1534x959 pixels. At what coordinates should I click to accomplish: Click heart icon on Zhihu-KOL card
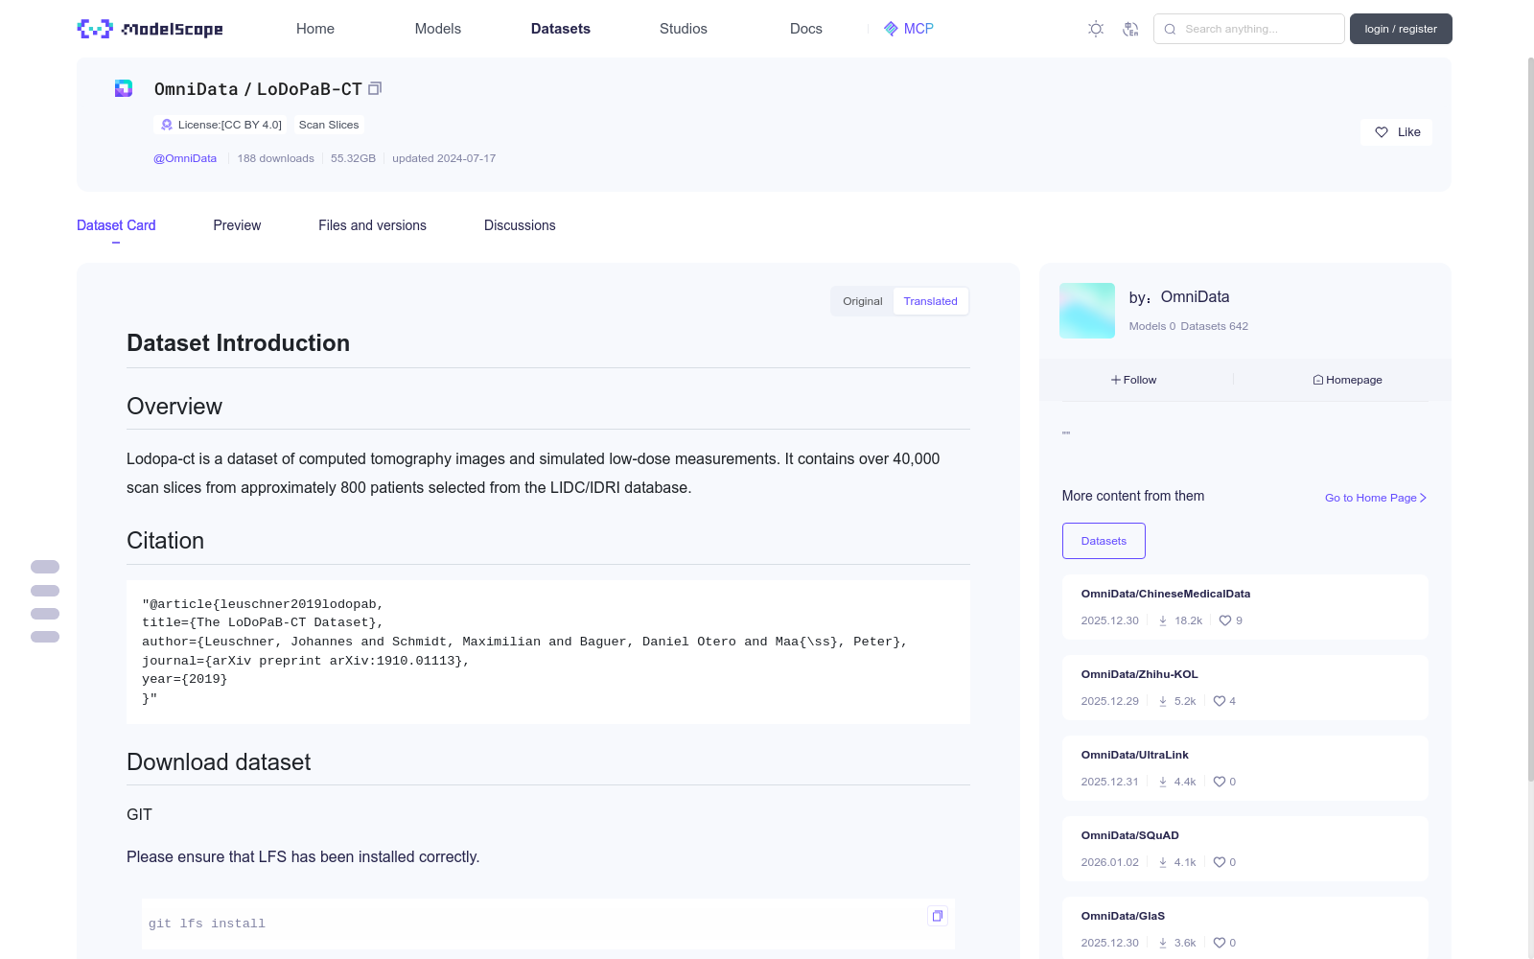(1220, 701)
